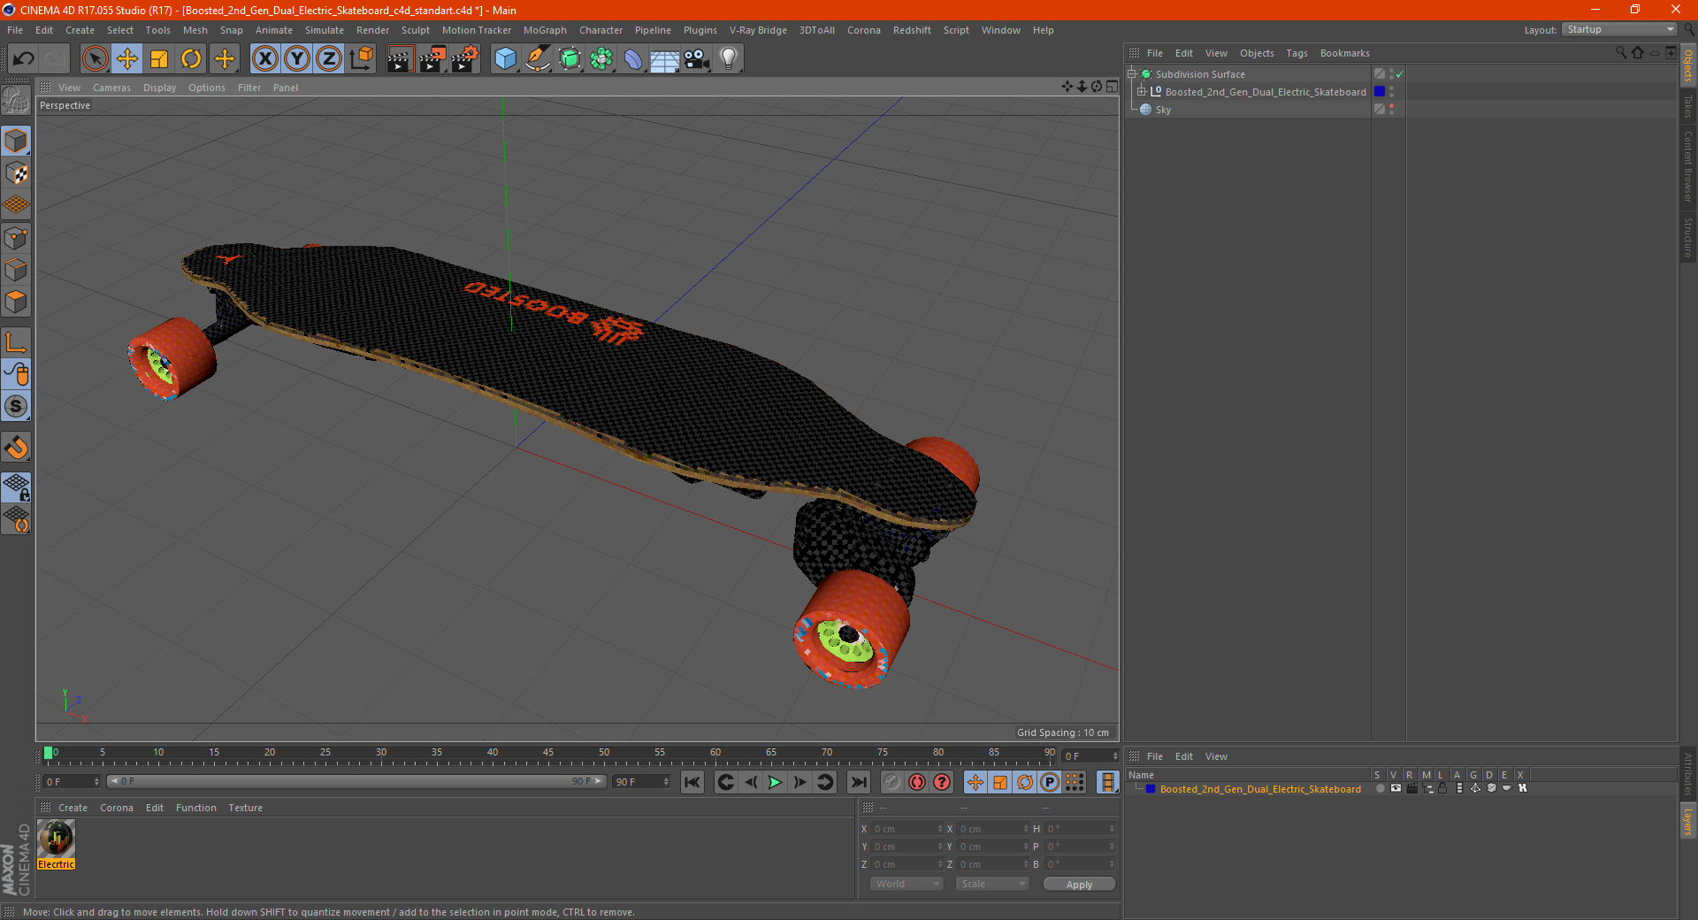The width and height of the screenshot is (1698, 920).
Task: Collapse the Subdivision Surface tree node
Action: click(1132, 74)
